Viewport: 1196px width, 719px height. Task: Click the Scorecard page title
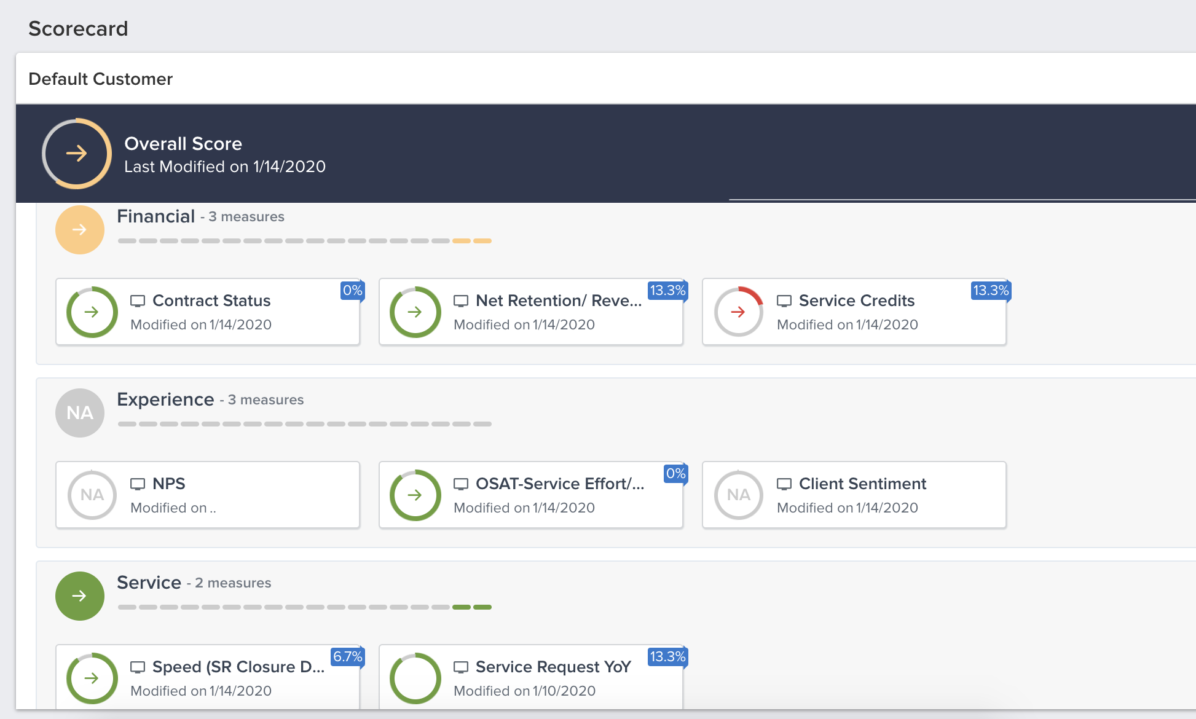(x=78, y=28)
